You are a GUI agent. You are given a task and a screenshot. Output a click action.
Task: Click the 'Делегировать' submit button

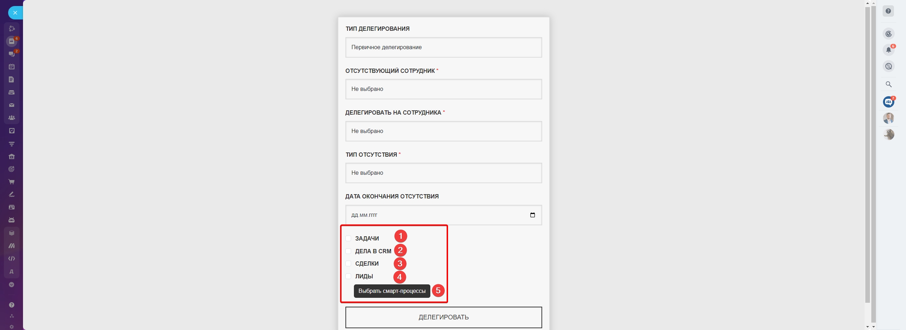[443, 317]
